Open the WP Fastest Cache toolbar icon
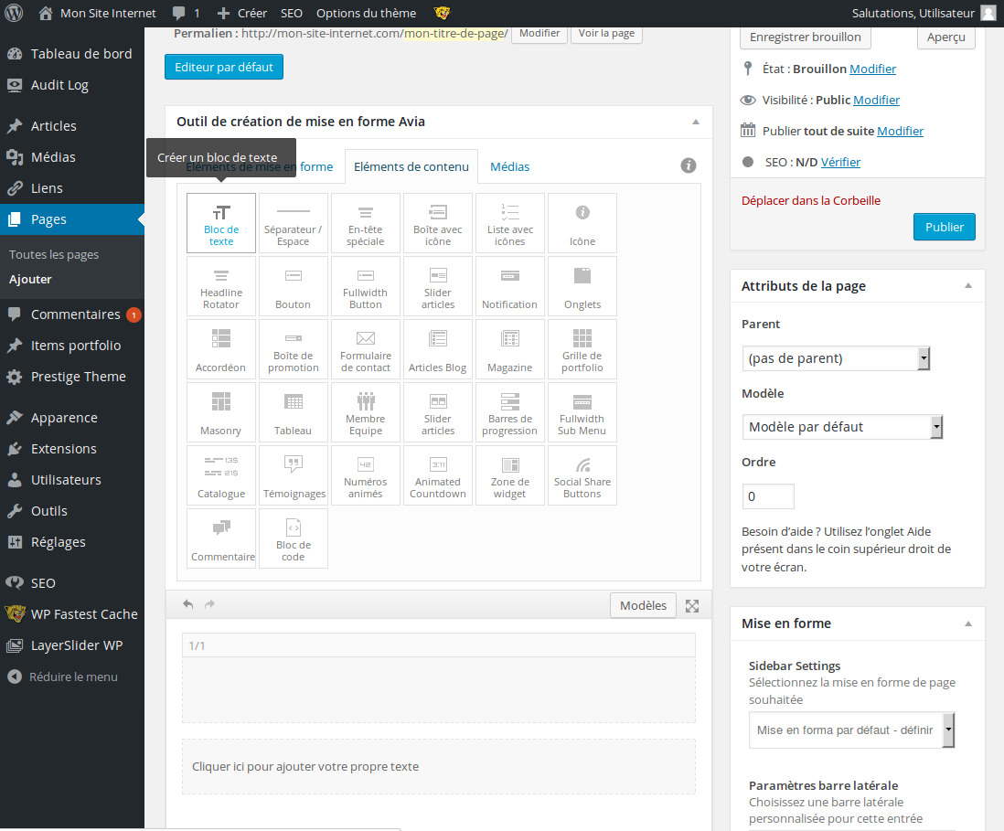 (442, 13)
